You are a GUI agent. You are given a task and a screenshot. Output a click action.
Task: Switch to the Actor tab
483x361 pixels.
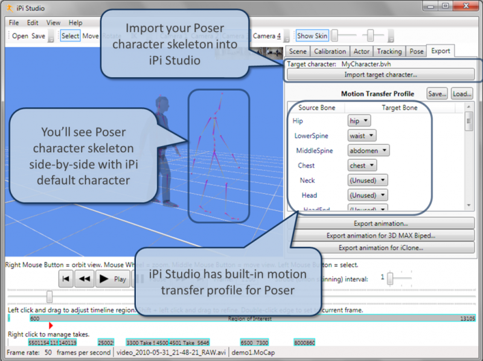coord(361,51)
